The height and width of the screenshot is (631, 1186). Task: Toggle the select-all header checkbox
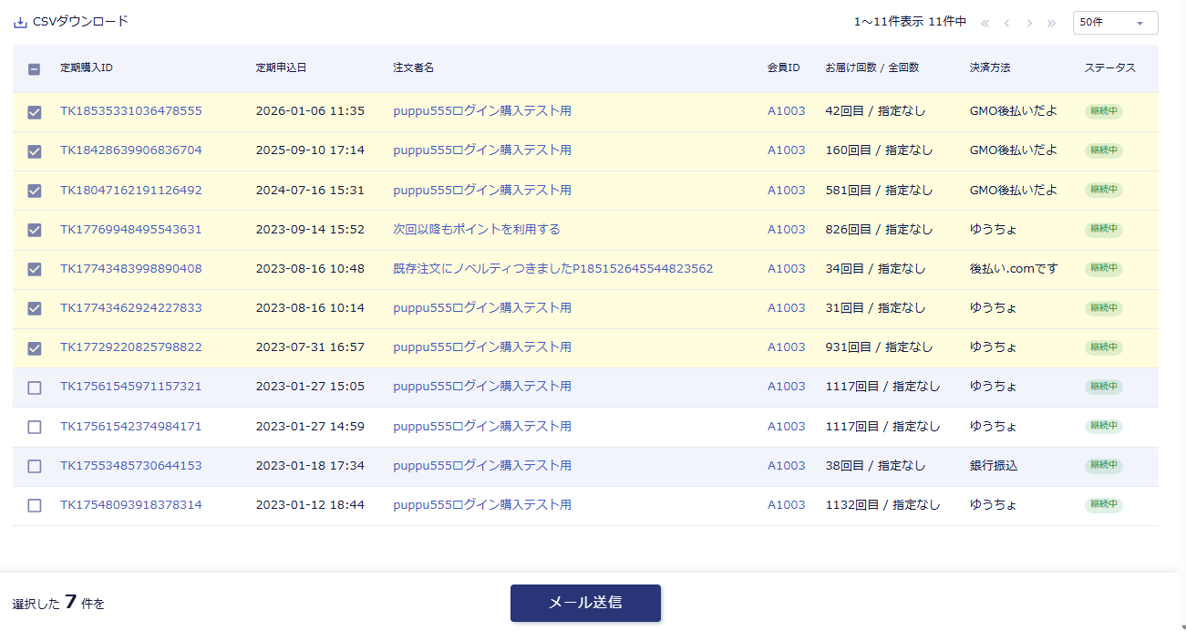coord(35,68)
